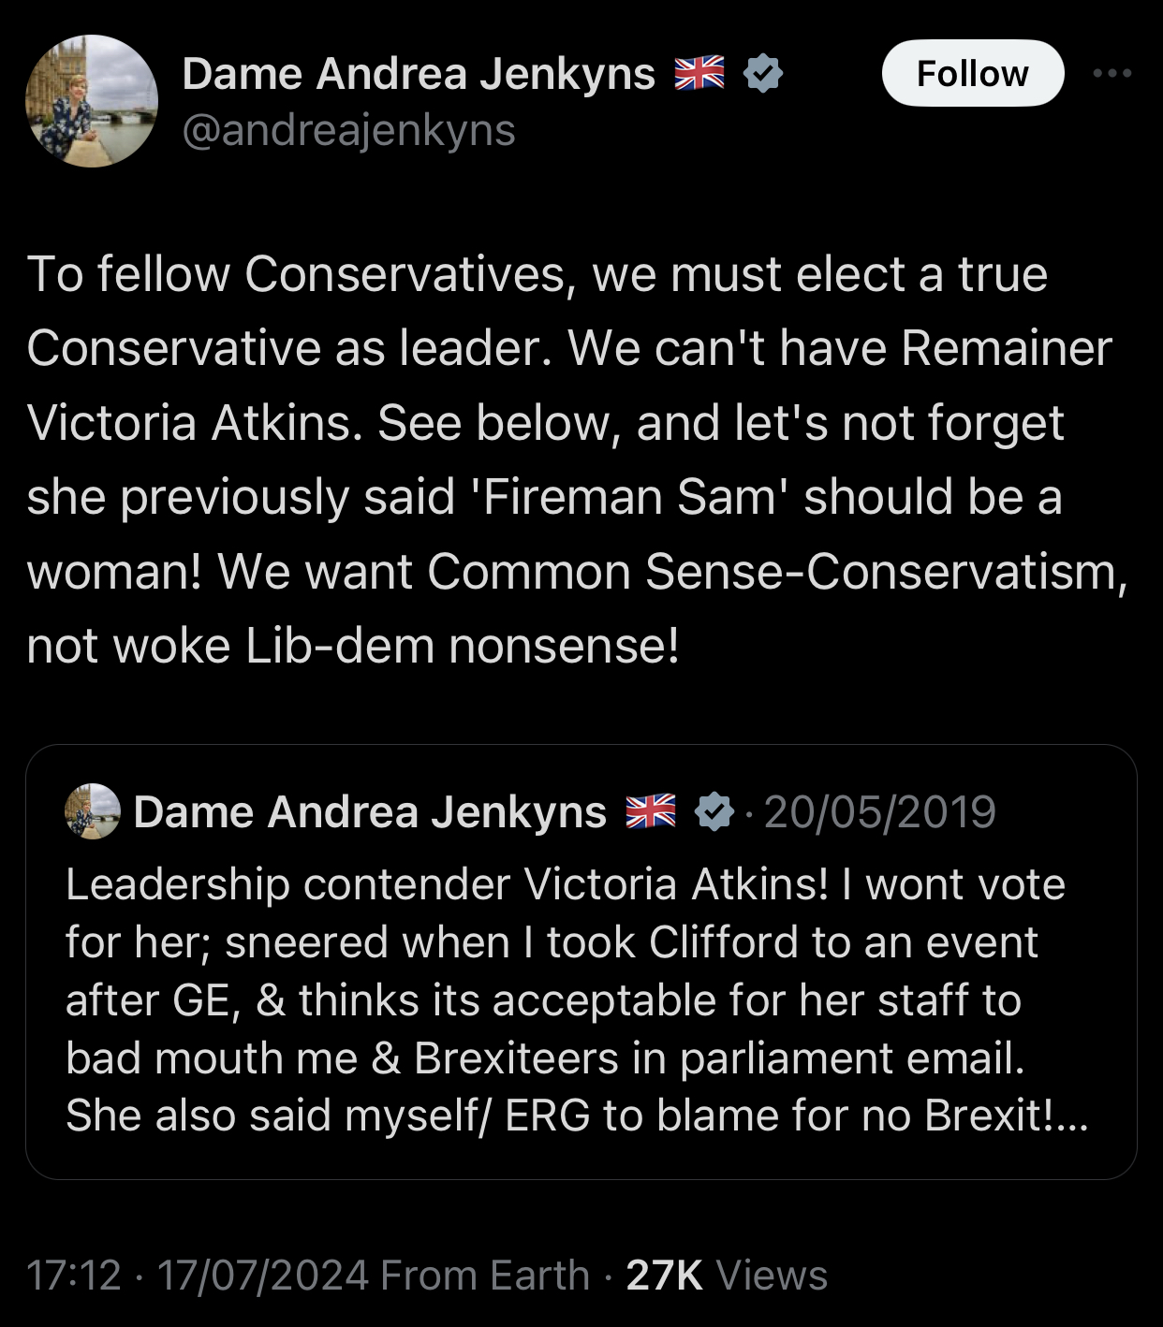Click the blue verified badge beside the header name
This screenshot has height=1327, width=1163.
click(x=763, y=73)
